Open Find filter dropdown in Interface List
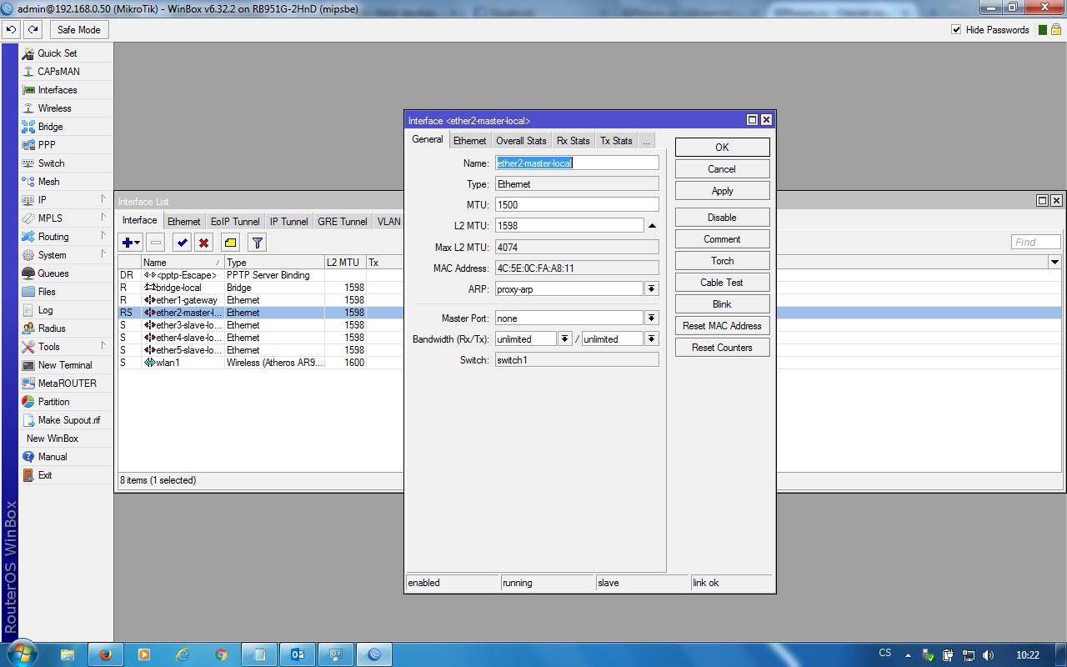1067x667 pixels. 1054,263
